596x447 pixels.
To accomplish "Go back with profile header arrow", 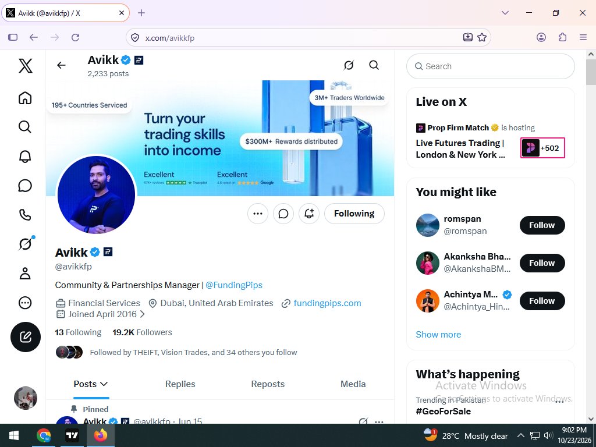I will pyautogui.click(x=61, y=65).
